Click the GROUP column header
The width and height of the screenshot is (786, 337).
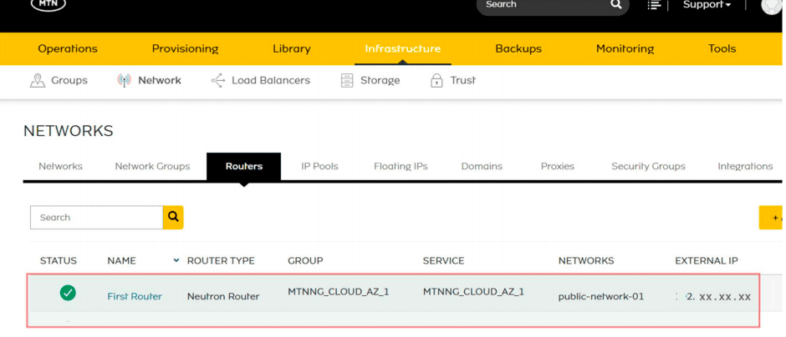305,260
